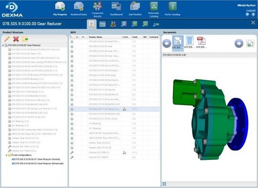
Task: Click the user name Nikolai Nyrkov
Action: (247, 5)
